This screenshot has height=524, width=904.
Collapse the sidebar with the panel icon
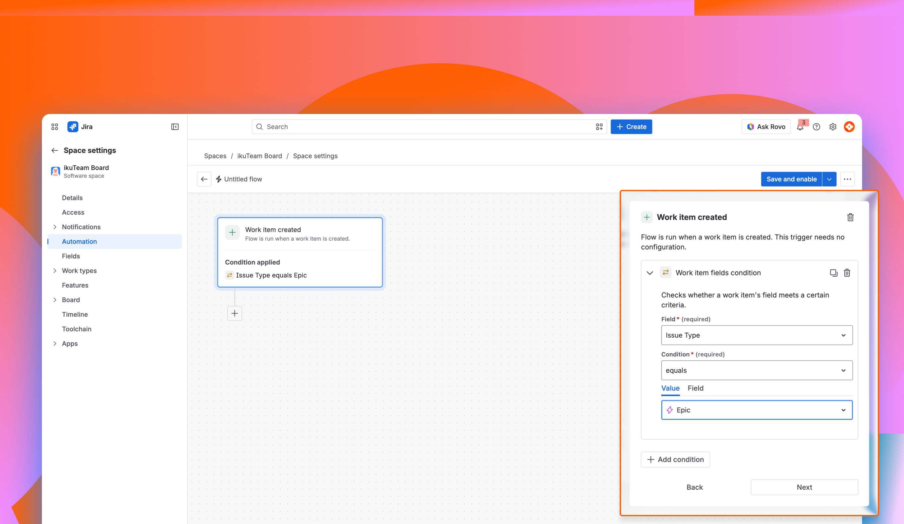coord(175,127)
